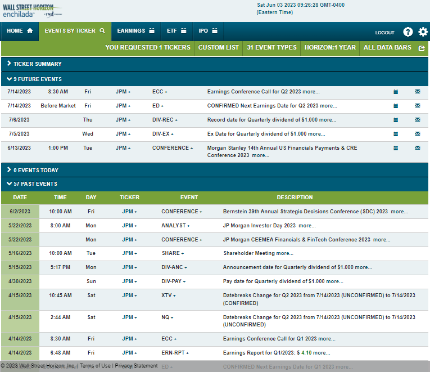
Task: Collapse 9 Future Events section
Action: point(215,79)
